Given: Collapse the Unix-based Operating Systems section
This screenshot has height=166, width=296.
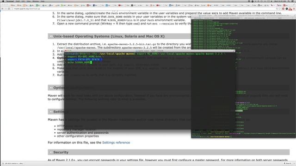Looking at the screenshot, I should 51,36.
